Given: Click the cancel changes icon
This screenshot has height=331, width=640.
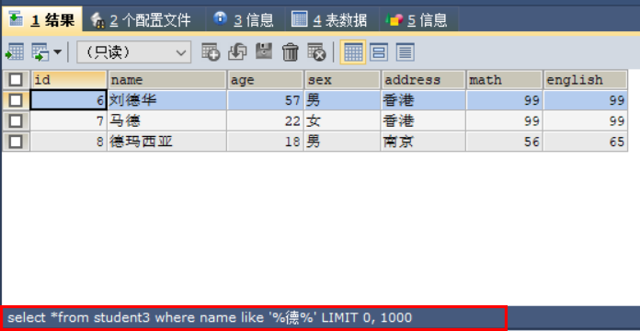Looking at the screenshot, I should tap(316, 51).
